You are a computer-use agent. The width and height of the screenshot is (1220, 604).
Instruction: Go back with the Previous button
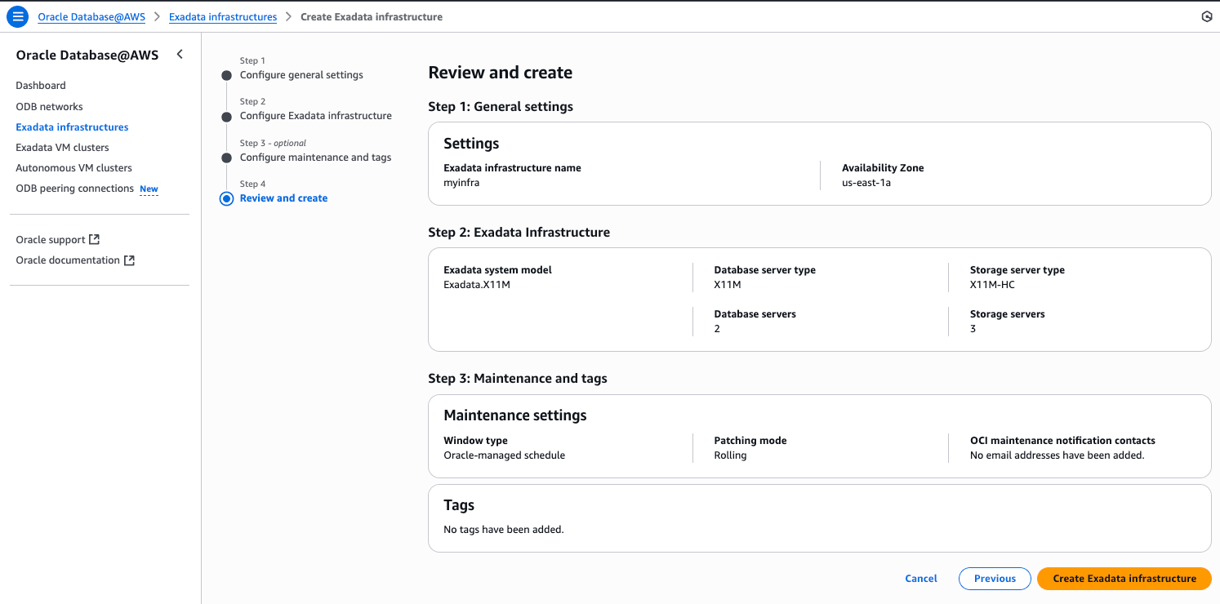pos(995,579)
